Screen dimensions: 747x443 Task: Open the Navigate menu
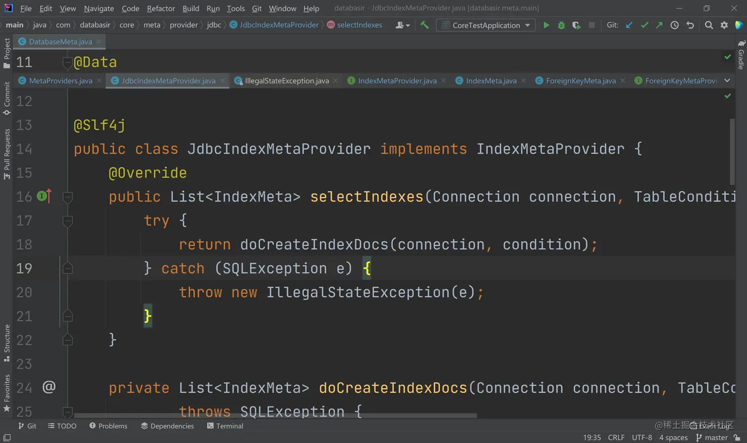[99, 8]
